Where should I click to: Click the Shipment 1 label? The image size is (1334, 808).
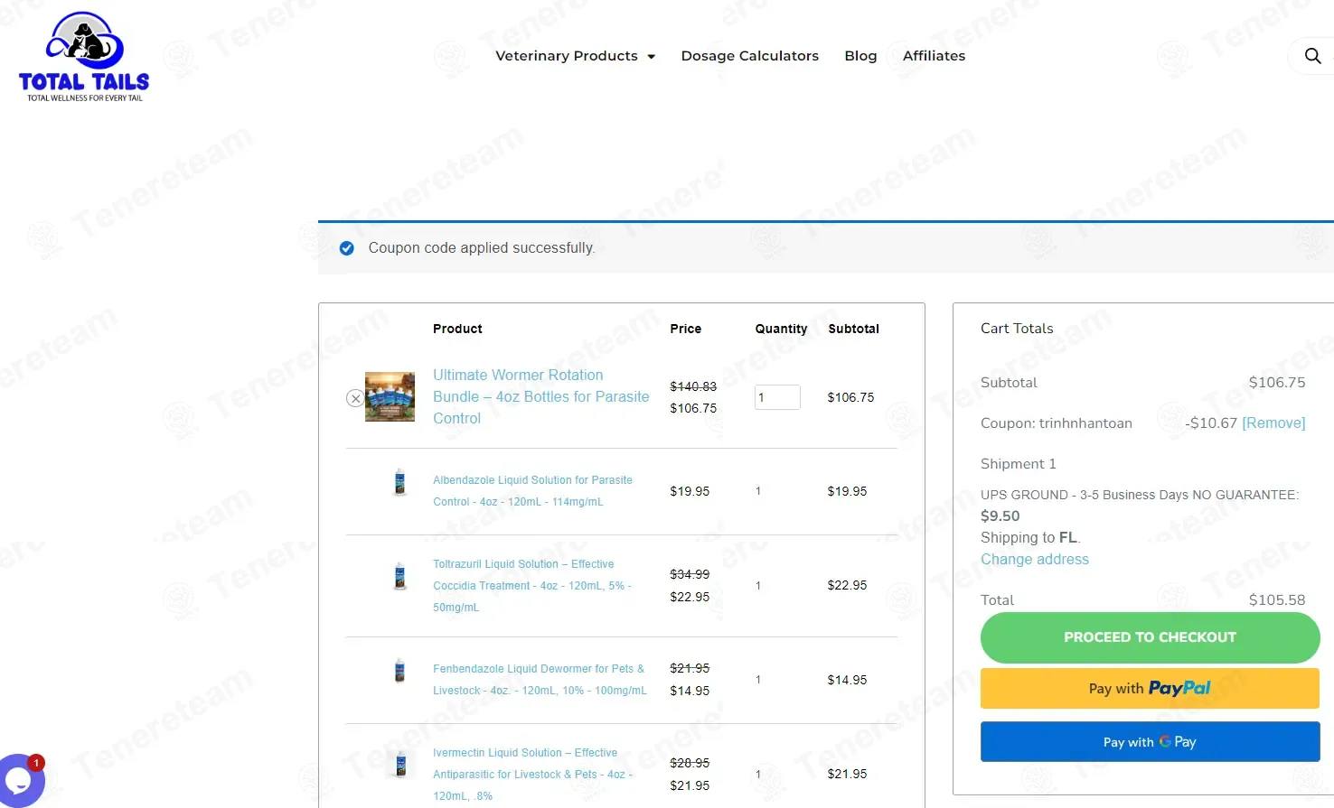click(x=1018, y=463)
